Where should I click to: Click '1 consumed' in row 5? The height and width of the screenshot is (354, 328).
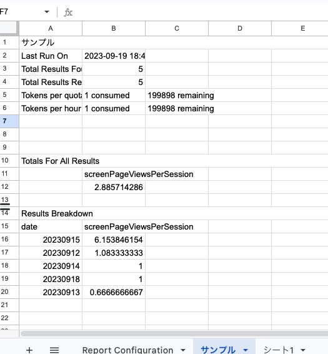114,95
